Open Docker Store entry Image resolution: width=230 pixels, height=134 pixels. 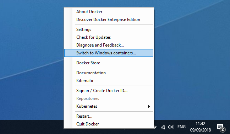(x=109, y=63)
